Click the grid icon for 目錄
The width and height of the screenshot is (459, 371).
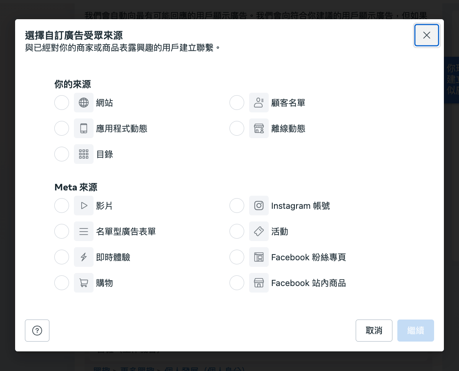[84, 154]
